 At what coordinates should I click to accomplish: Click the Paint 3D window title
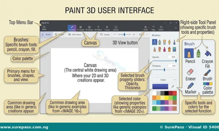coord(45,23)
